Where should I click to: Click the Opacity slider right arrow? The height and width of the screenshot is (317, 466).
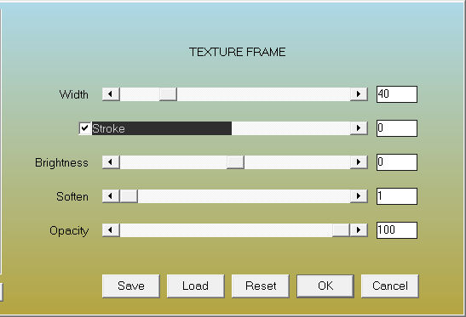click(x=359, y=230)
